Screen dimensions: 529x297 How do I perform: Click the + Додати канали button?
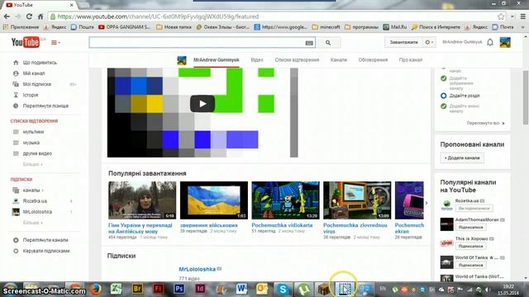(462, 158)
